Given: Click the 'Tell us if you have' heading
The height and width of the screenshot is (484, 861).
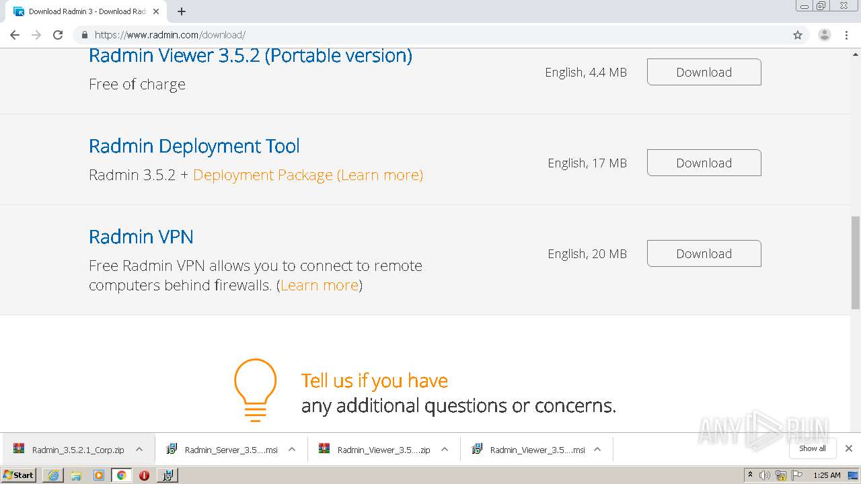Looking at the screenshot, I should click(375, 380).
